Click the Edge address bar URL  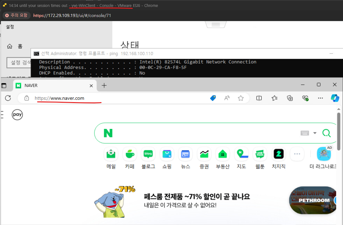point(59,98)
